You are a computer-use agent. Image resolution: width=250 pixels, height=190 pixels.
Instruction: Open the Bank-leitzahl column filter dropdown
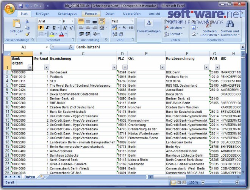coord(30,67)
